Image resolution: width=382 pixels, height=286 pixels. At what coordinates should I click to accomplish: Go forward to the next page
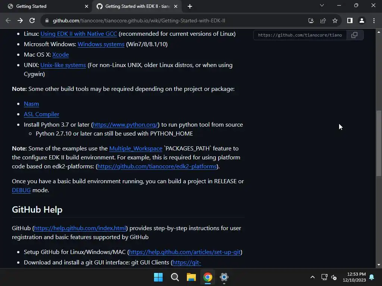pos(20,21)
